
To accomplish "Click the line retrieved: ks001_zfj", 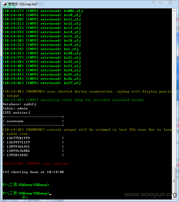I will 43,11.
